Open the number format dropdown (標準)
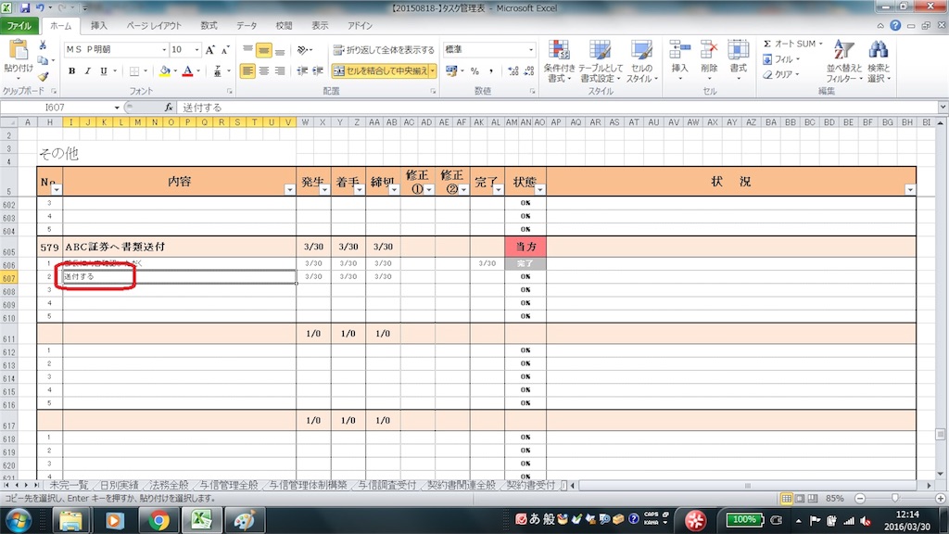Image resolution: width=949 pixels, height=534 pixels. (x=531, y=50)
